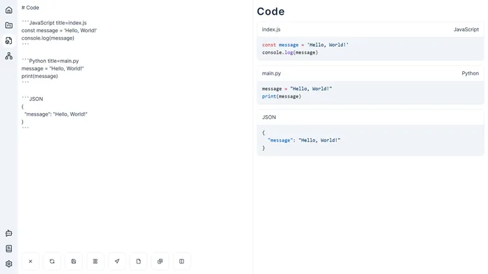Place cursor in console.log(message) editor line

[x=48, y=38]
